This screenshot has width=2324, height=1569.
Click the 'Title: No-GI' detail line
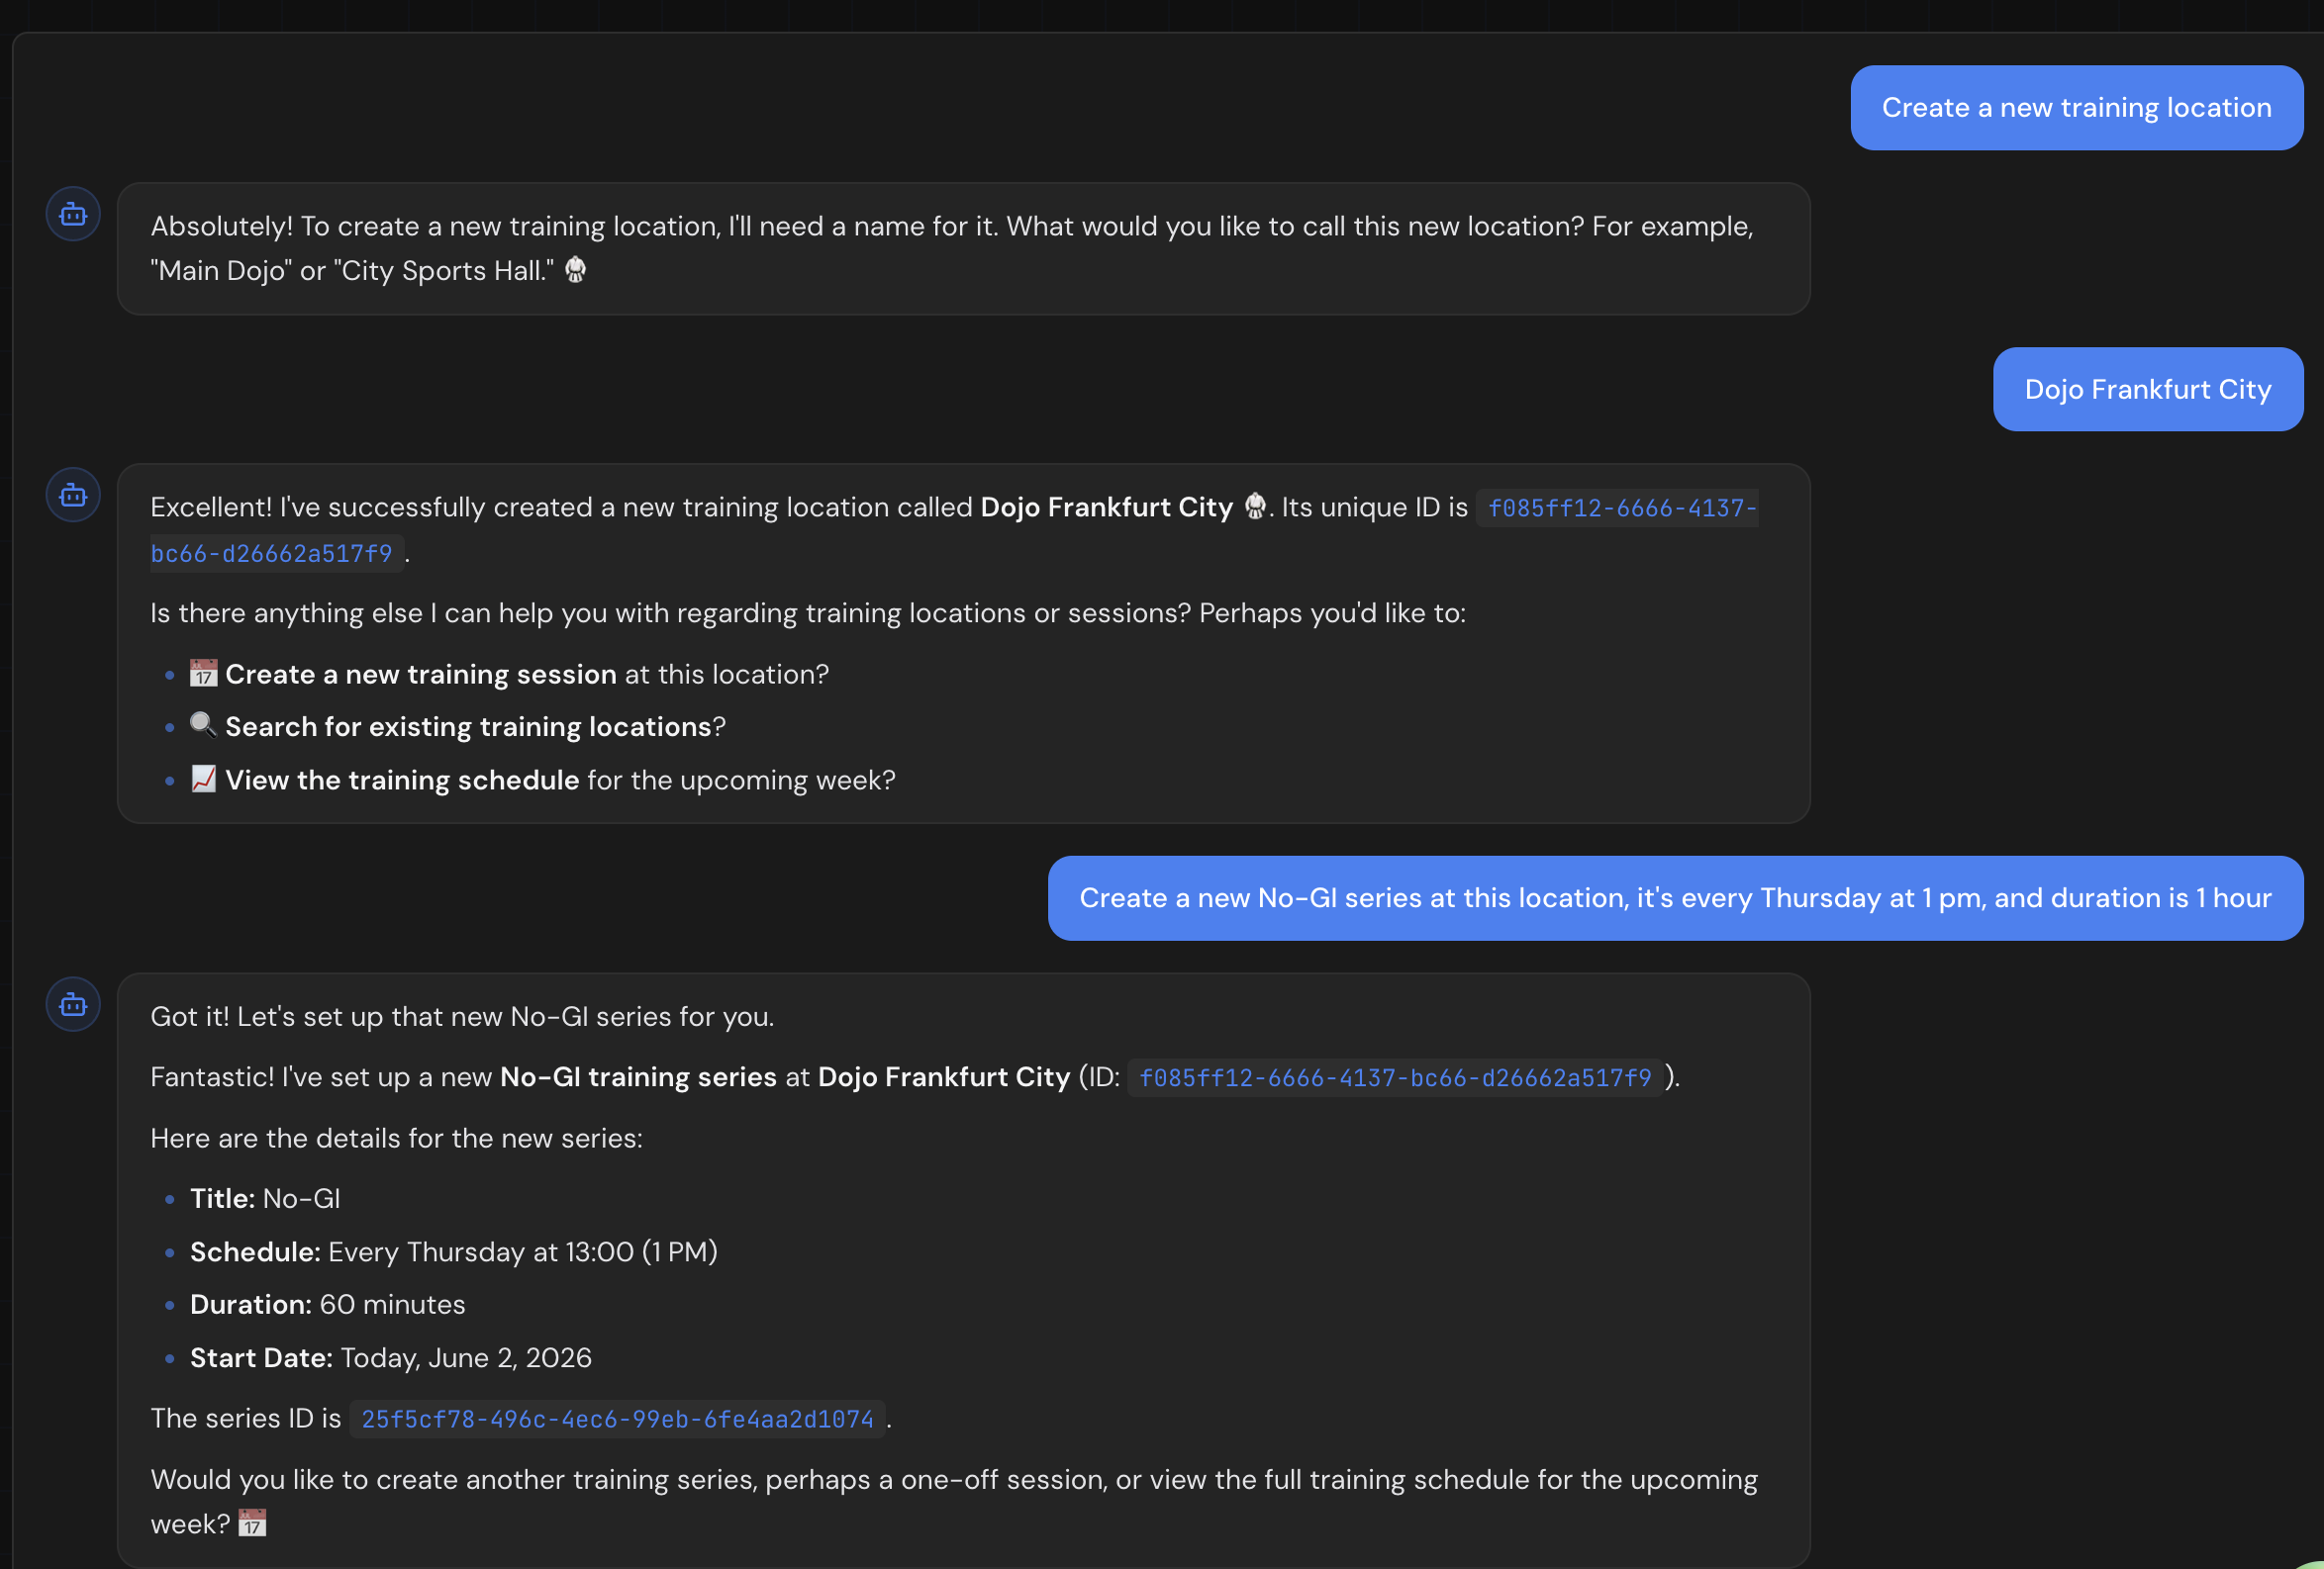(x=265, y=1198)
